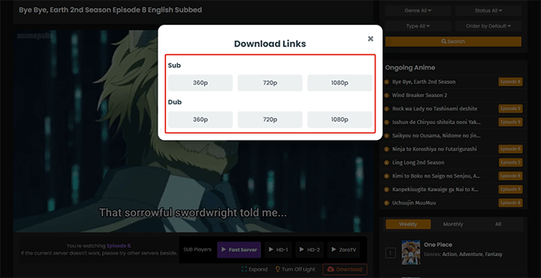The image size is (541, 278).
Task: Click the video player frame
Action: tap(193, 131)
